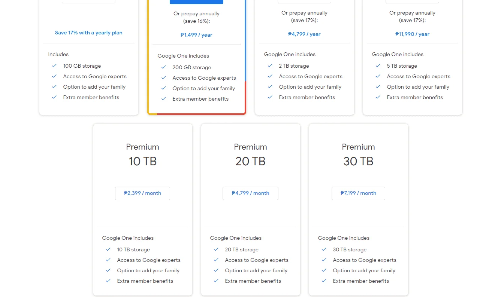The width and height of the screenshot is (486, 297).
Task: Click the Extra member benefits checkmark in the 20 TB card
Action: pyautogui.click(x=216, y=281)
